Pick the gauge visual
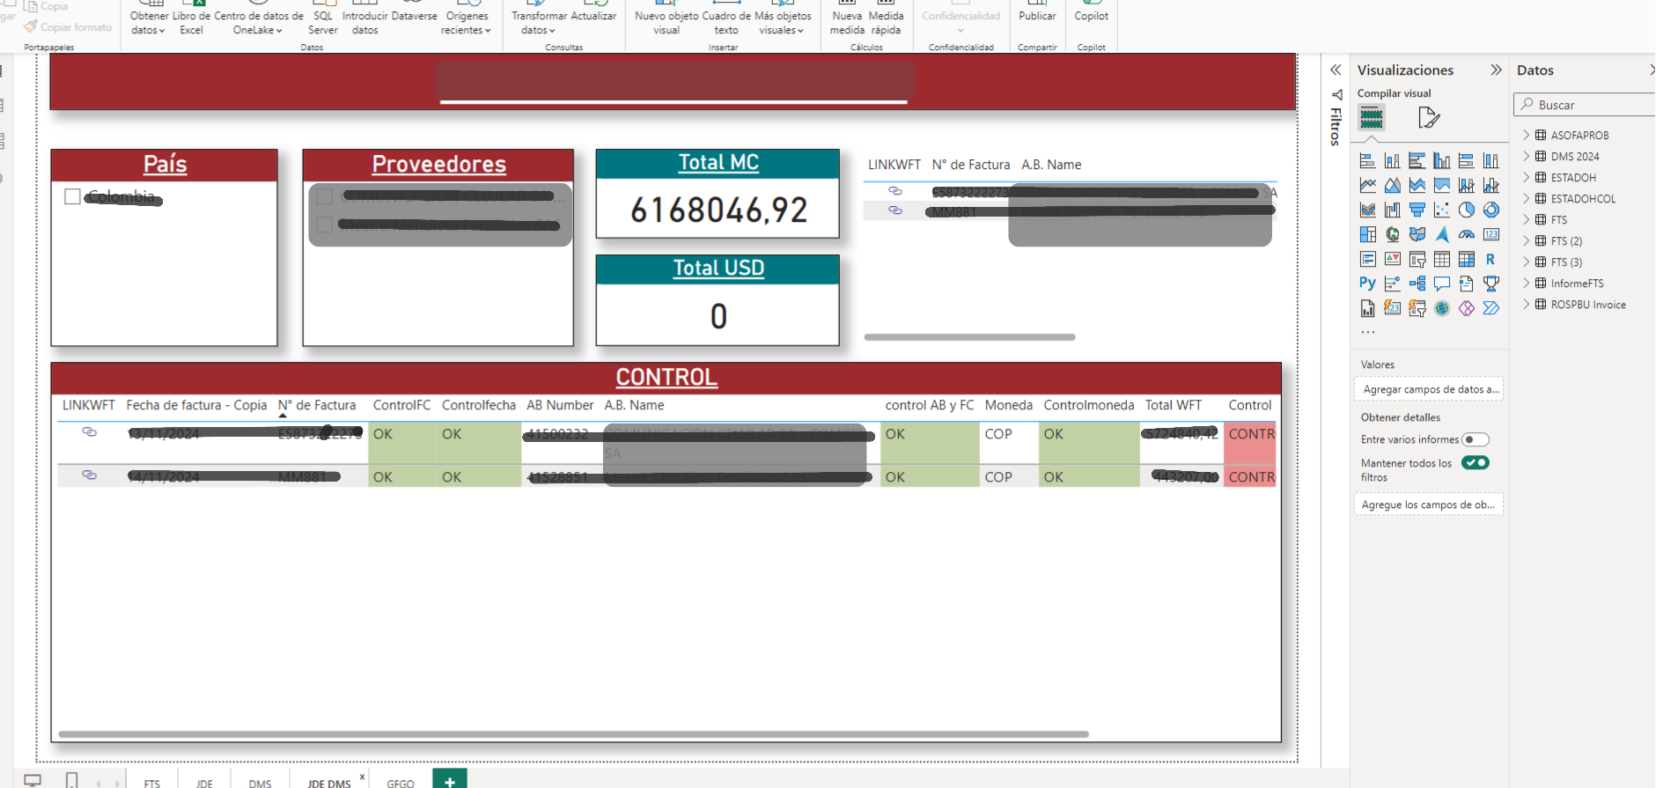 coord(1466,235)
